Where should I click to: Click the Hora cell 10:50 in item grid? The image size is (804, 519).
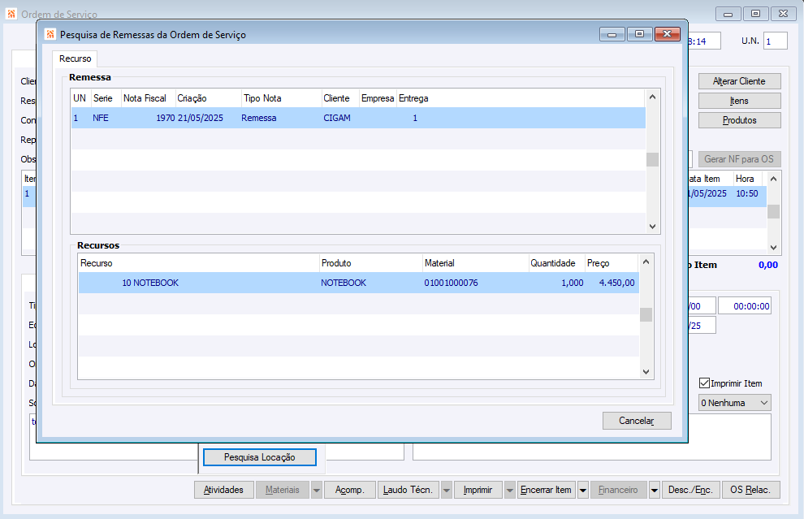tap(747, 193)
